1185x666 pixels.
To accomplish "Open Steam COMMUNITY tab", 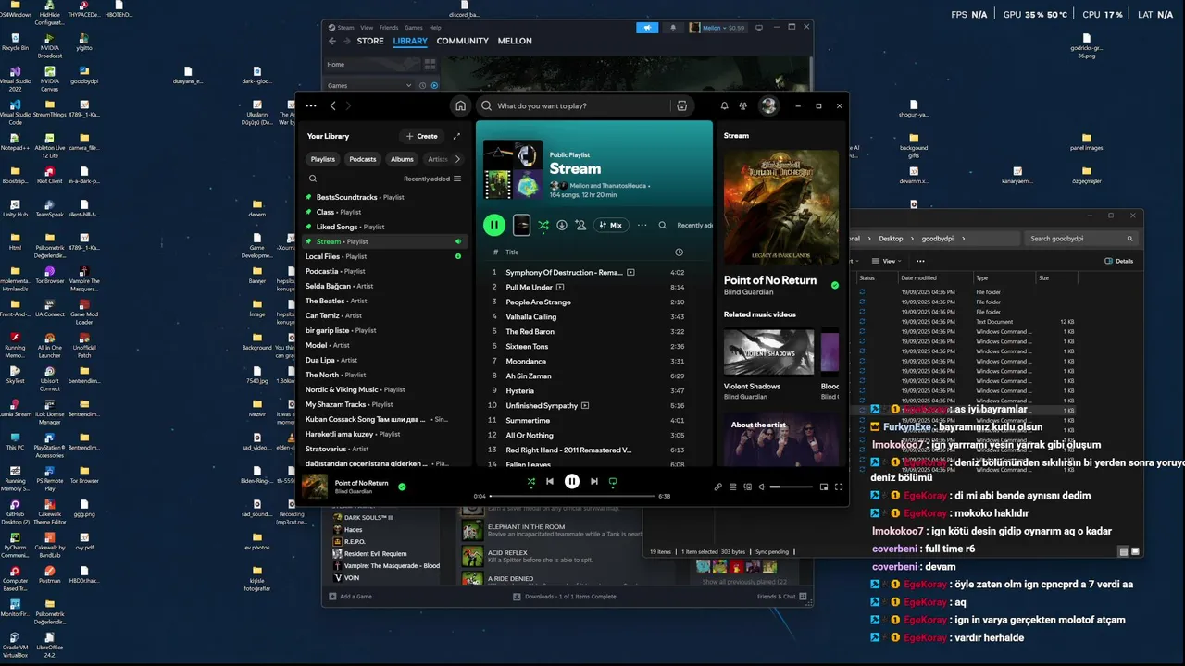I will (462, 41).
